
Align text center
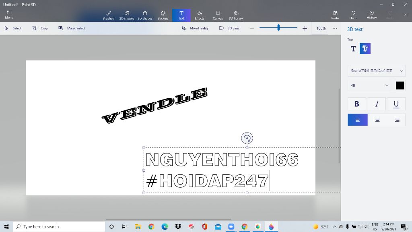coord(377,120)
